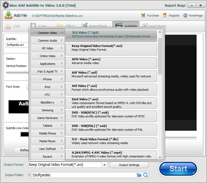Browse output folder with folder icon

tap(139, 175)
